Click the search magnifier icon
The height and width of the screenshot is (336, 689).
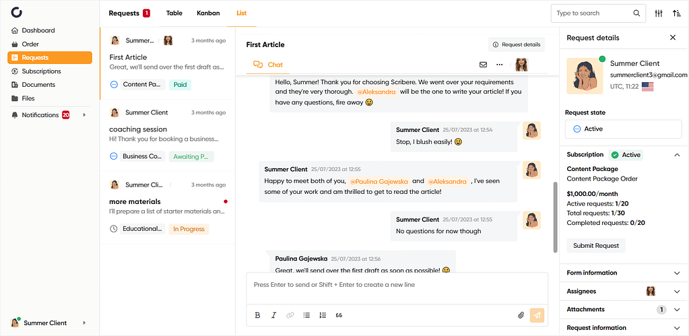pos(636,13)
